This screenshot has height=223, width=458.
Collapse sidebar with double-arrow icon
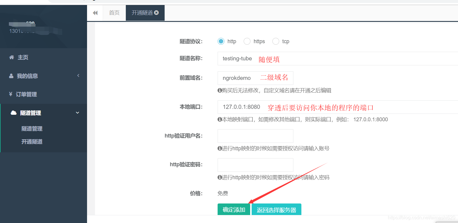coord(95,13)
